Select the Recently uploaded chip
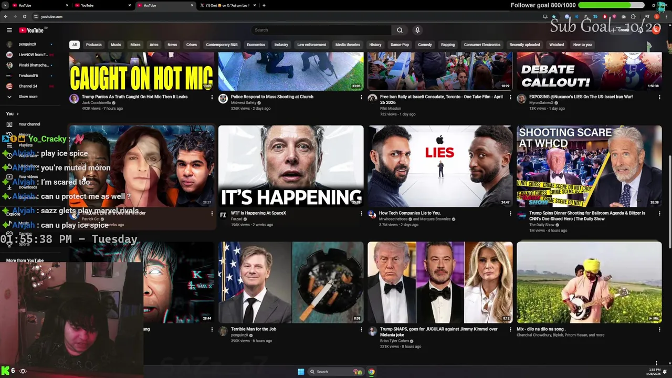The height and width of the screenshot is (378, 672). [x=524, y=45]
